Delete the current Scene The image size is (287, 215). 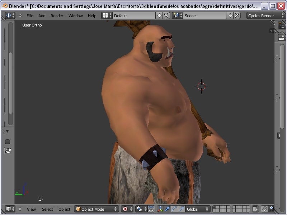coord(237,16)
